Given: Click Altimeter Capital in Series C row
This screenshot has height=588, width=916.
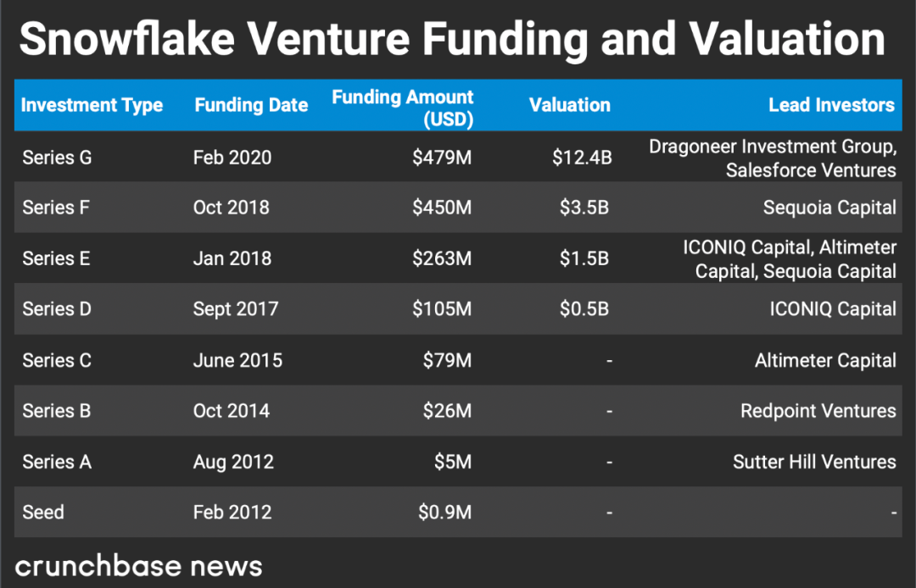Looking at the screenshot, I should click(825, 360).
